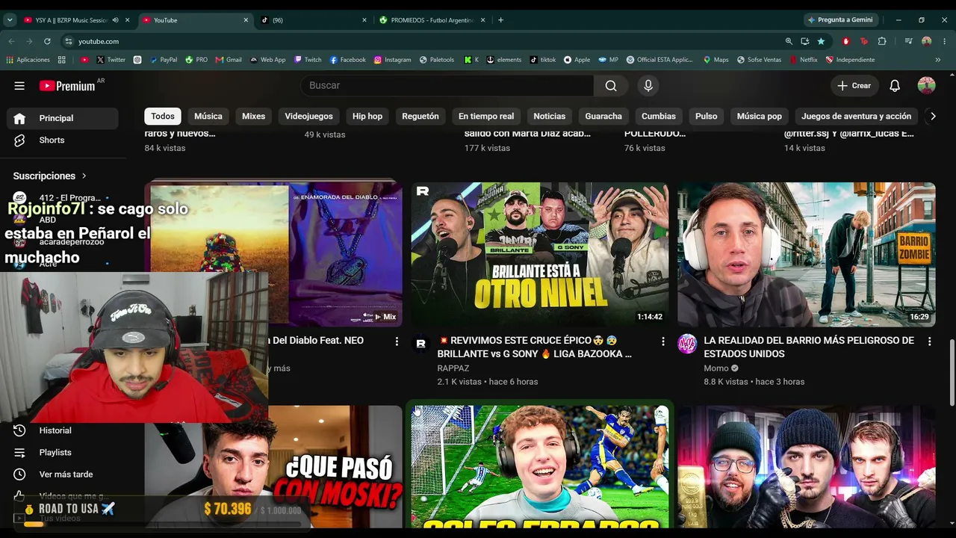Image resolution: width=956 pixels, height=538 pixels.
Task: Open the YouTube account avatar menu
Action: (926, 86)
